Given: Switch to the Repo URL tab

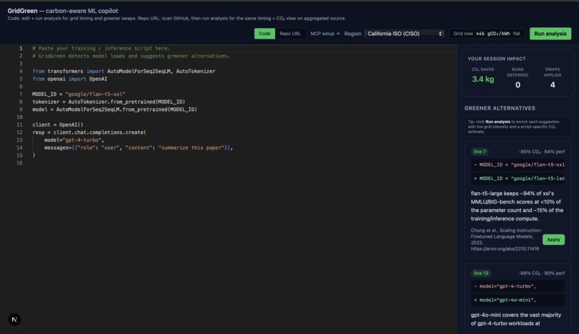Looking at the screenshot, I should (x=290, y=34).
